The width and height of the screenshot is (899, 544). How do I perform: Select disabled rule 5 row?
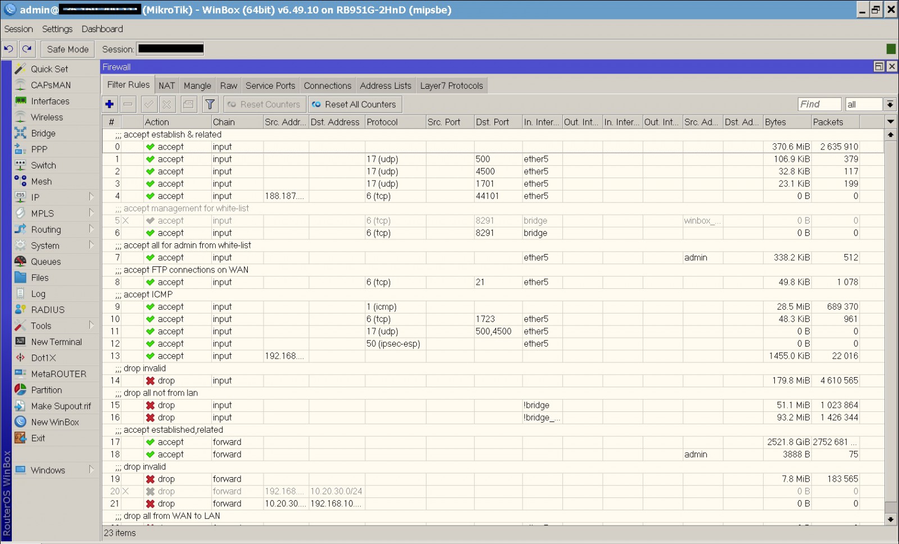click(x=493, y=221)
